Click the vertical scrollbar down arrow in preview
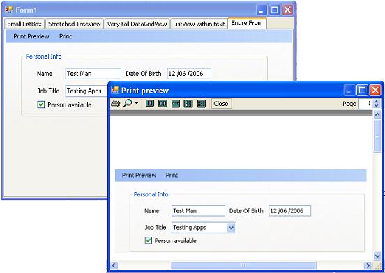385x273 pixels. pyautogui.click(x=377, y=256)
